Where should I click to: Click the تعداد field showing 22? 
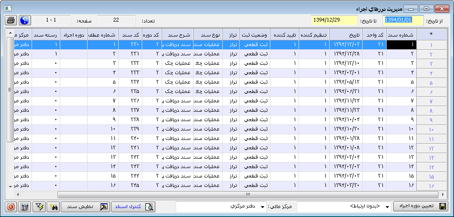click(x=116, y=21)
